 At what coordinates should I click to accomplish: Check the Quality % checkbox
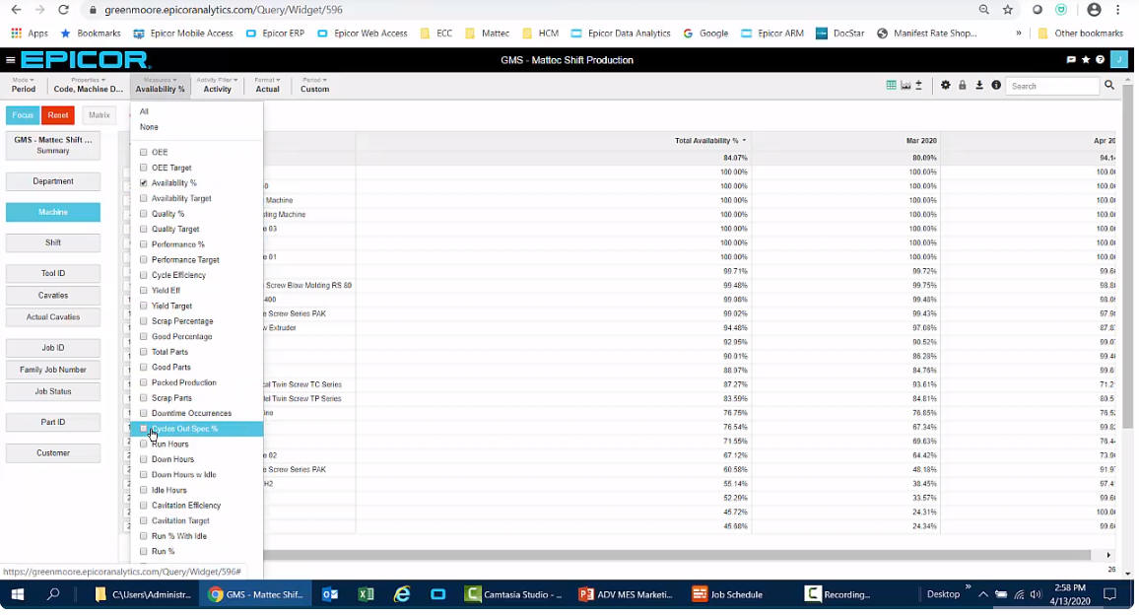pos(143,214)
